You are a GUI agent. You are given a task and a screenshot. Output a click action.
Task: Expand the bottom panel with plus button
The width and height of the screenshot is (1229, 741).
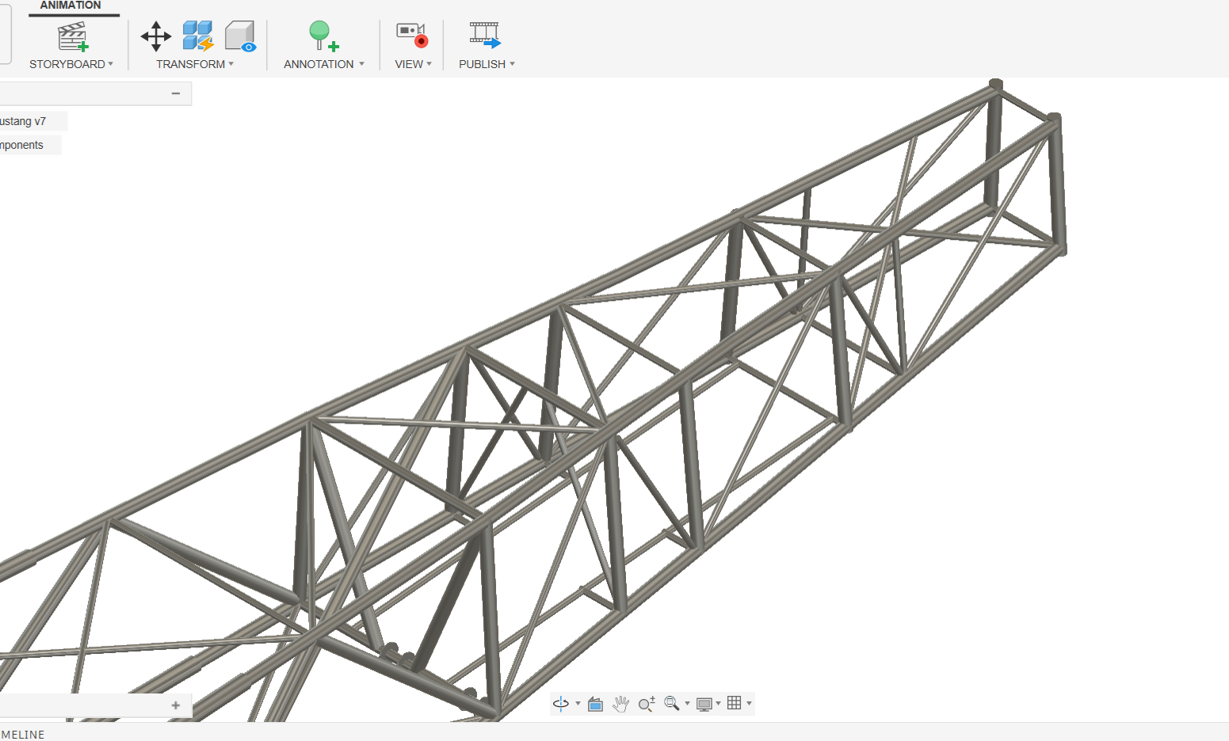point(176,705)
